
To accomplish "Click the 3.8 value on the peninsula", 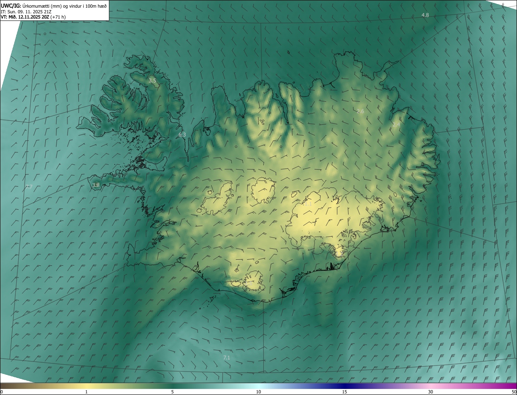I will pyautogui.click(x=96, y=185).
